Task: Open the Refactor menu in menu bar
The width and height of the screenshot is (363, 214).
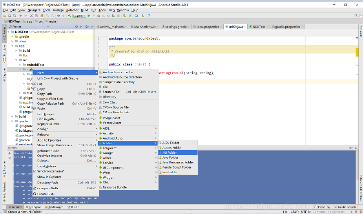Action: coord(72,10)
